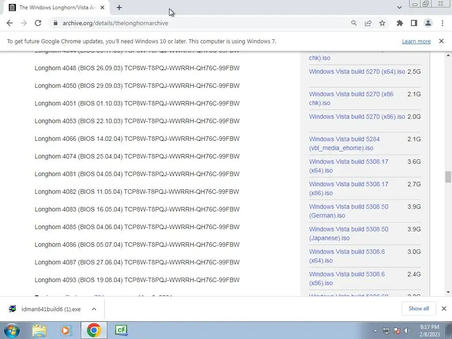This screenshot has height=339, width=452.
Task: Open the C# application in the taskbar
Action: 121,330
